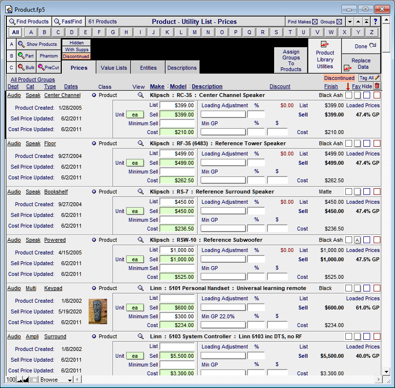395x388 pixels.
Task: Select the All alphabet filter
Action: 16,32
